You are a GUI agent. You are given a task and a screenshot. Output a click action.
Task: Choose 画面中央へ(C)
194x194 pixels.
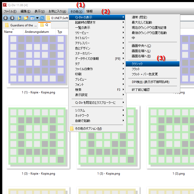[152, 46]
